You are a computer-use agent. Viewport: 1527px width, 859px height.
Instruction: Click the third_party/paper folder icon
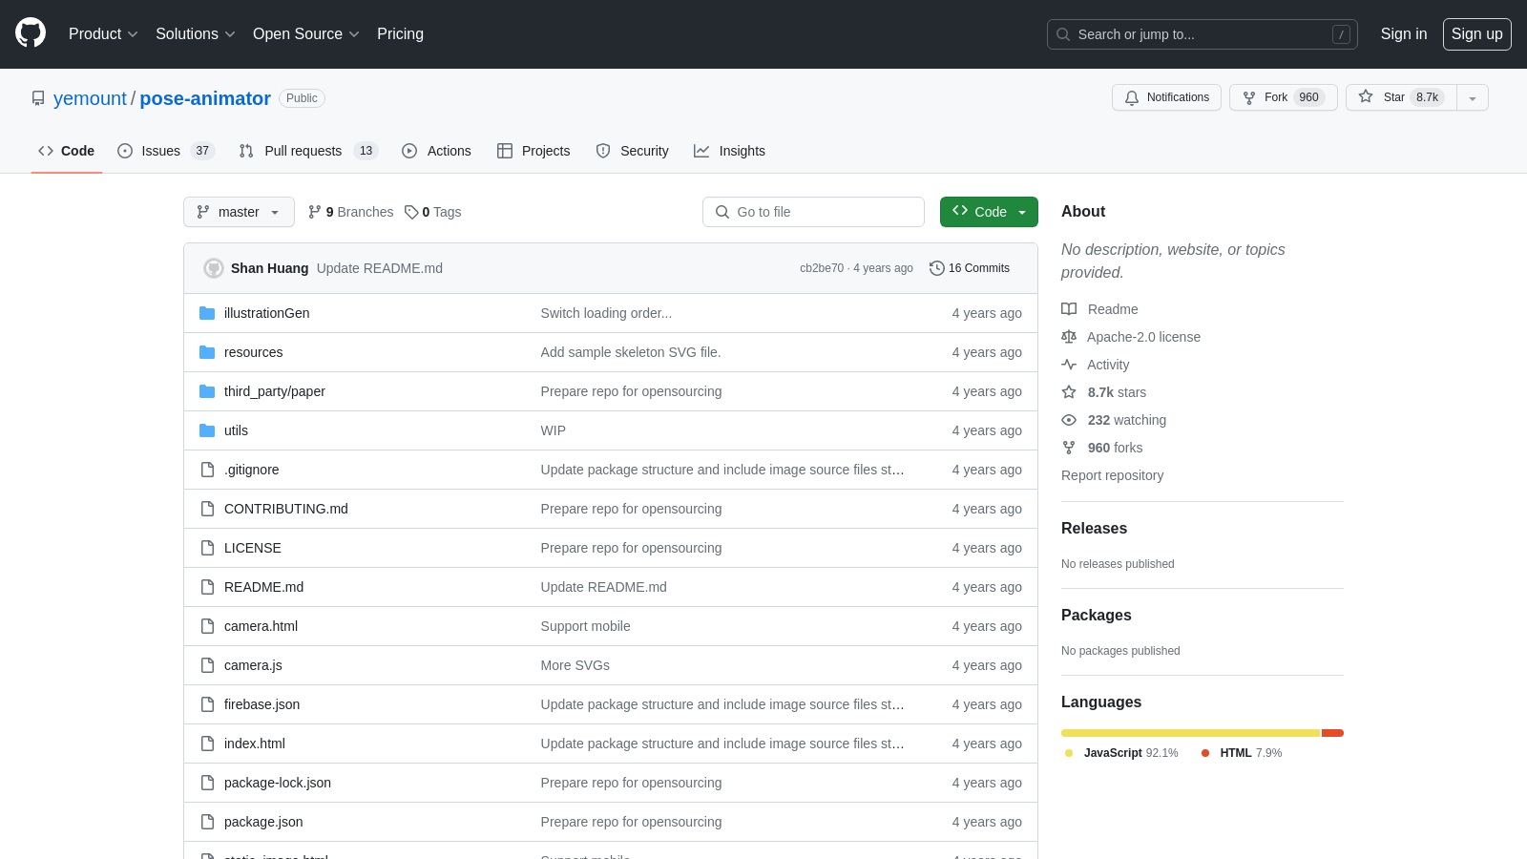[207, 391]
